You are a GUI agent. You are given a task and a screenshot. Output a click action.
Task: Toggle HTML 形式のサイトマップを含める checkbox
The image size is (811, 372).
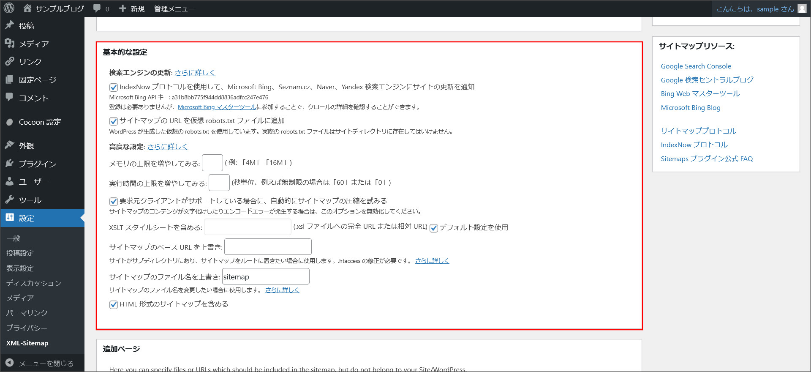(113, 304)
